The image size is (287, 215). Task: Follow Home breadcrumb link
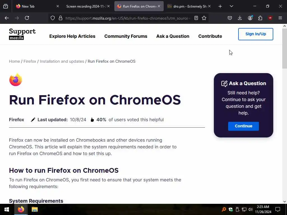(15, 61)
